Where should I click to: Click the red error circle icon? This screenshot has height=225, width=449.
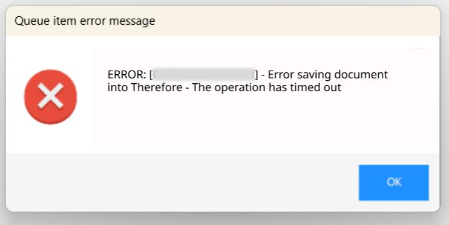[51, 97]
